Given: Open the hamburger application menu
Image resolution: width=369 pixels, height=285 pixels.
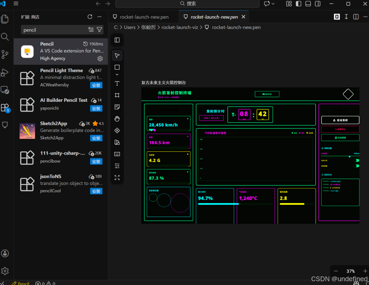Looking at the screenshot, I should click(16, 3).
